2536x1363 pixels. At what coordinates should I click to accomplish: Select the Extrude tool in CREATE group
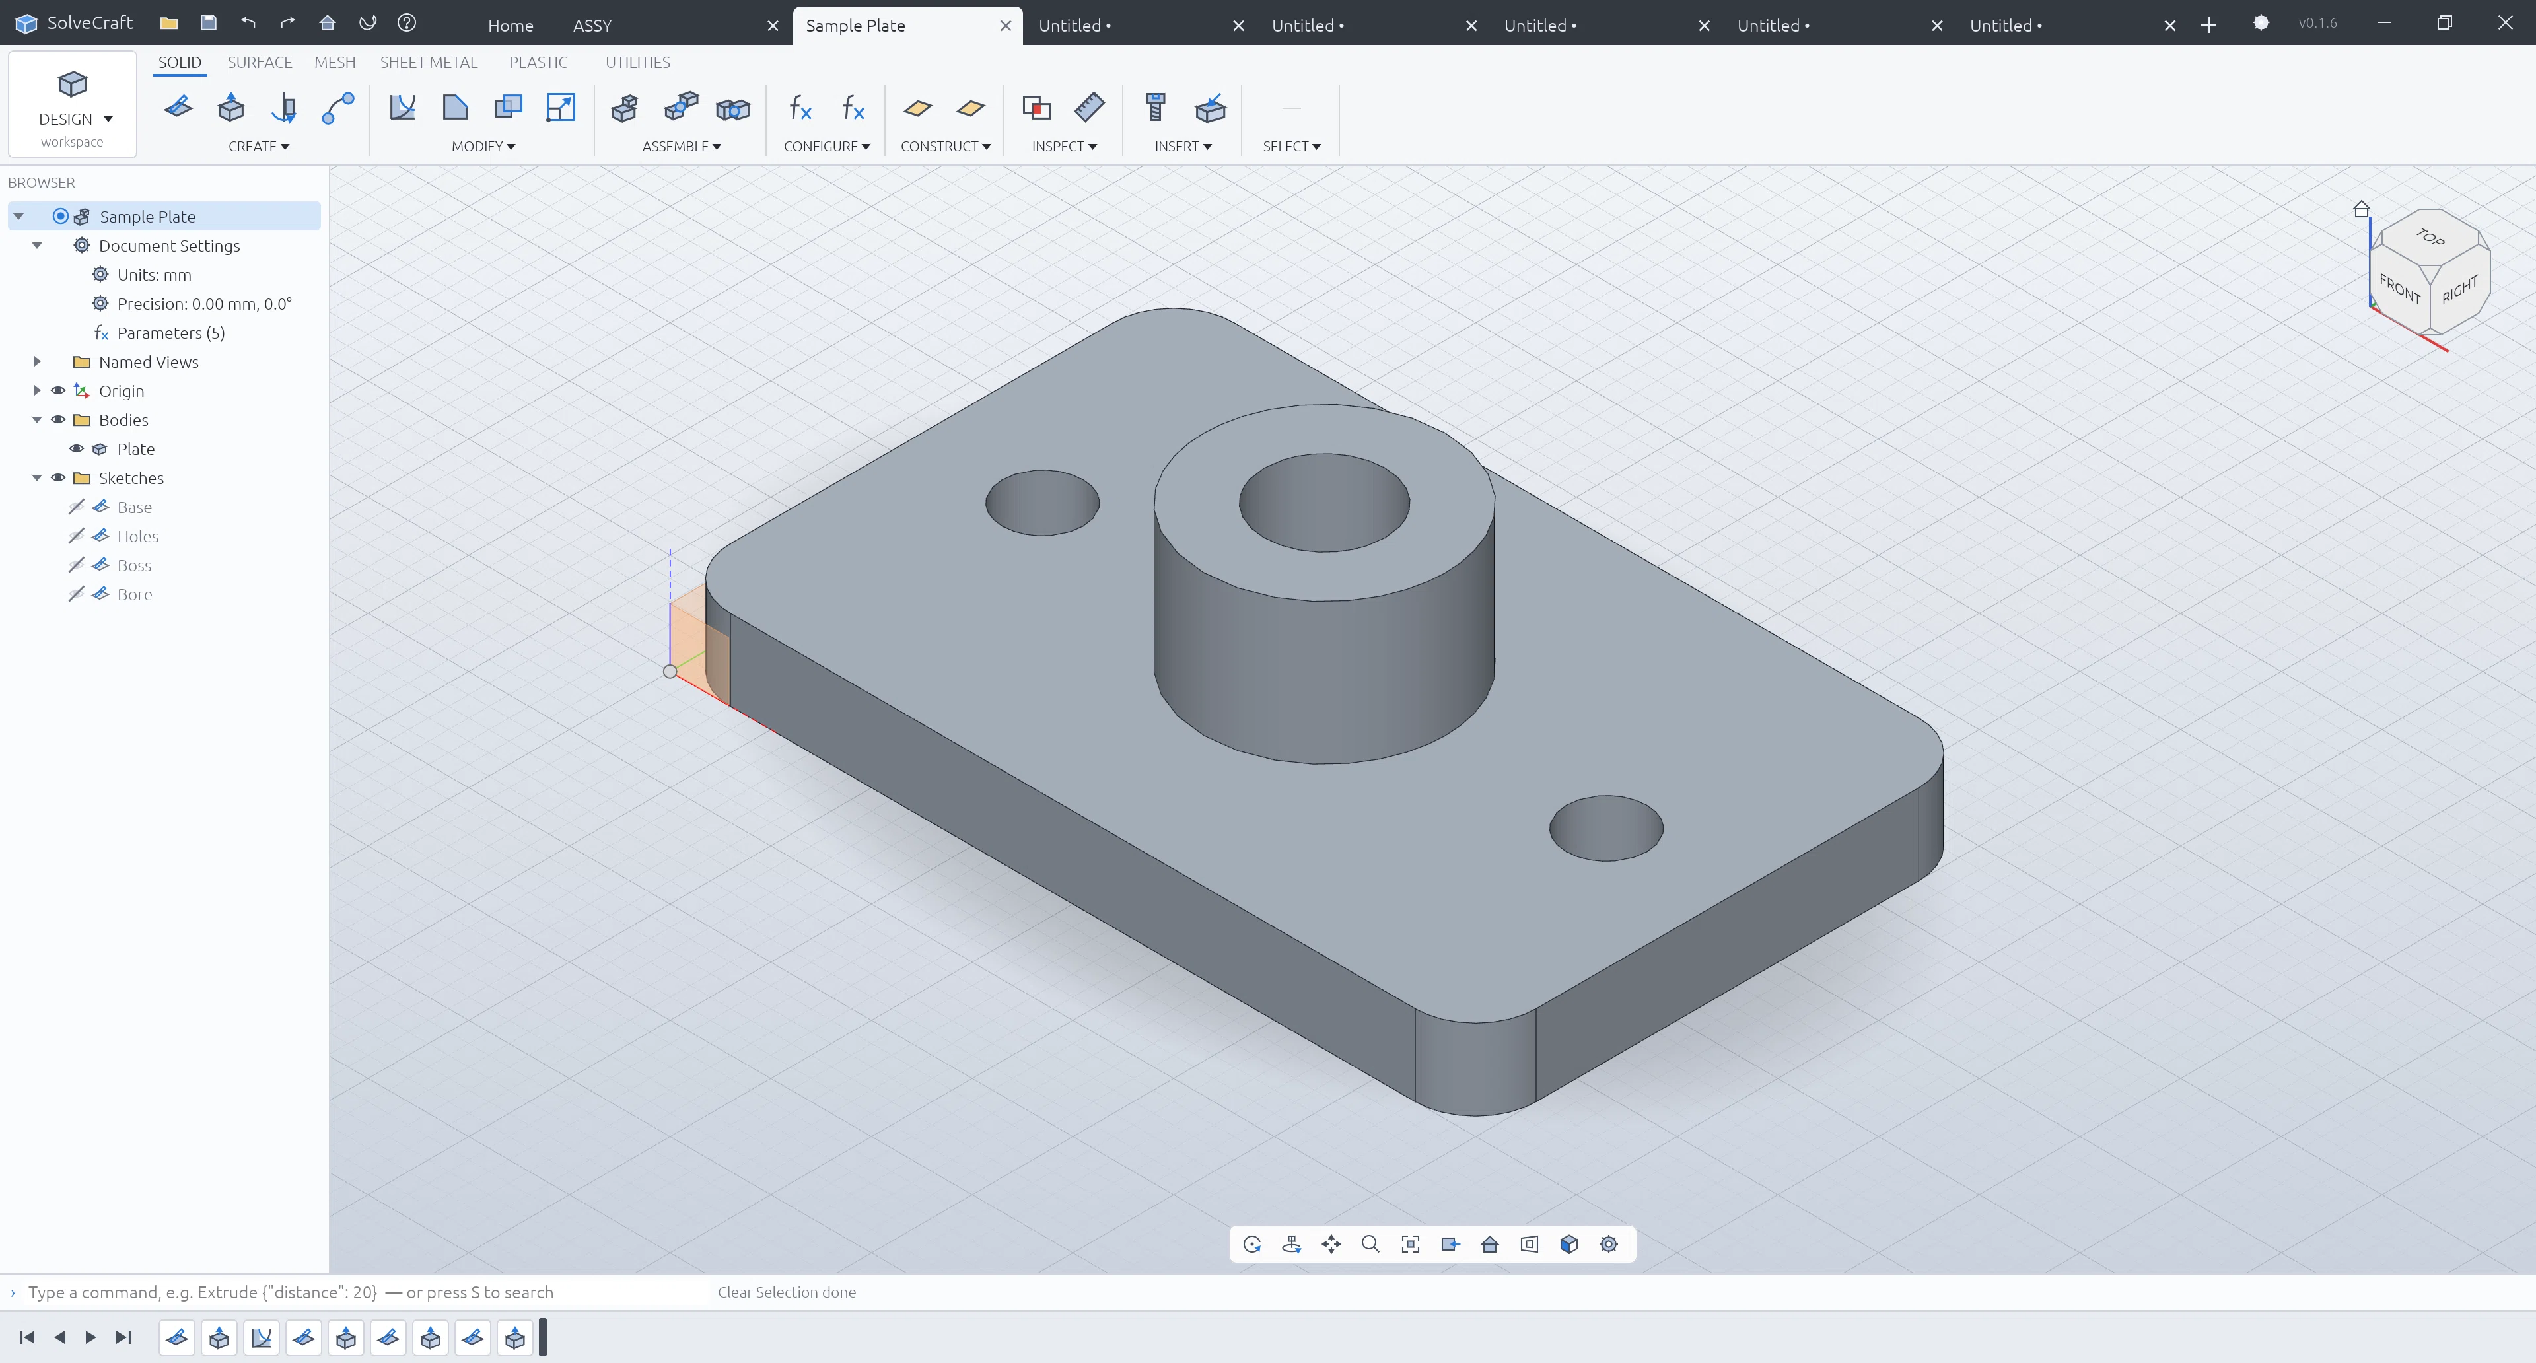tap(230, 107)
